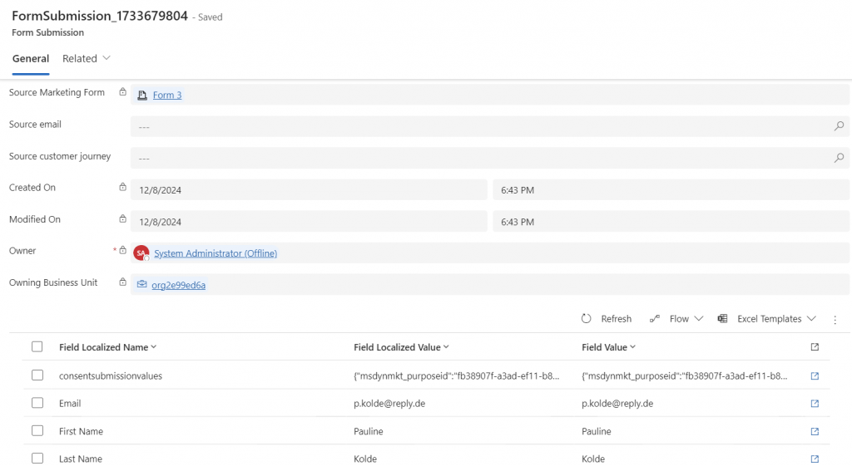Click the msdynmkt_purposeid value in Field Value column
This screenshot has height=466, width=852.
click(x=684, y=376)
